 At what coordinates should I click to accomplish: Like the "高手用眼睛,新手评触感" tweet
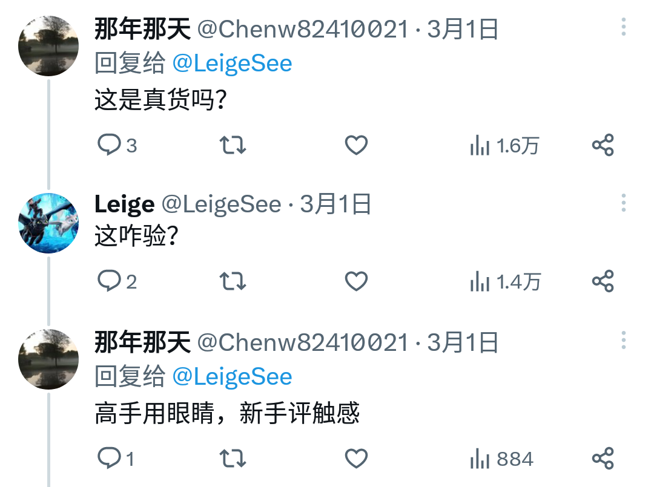(x=356, y=459)
